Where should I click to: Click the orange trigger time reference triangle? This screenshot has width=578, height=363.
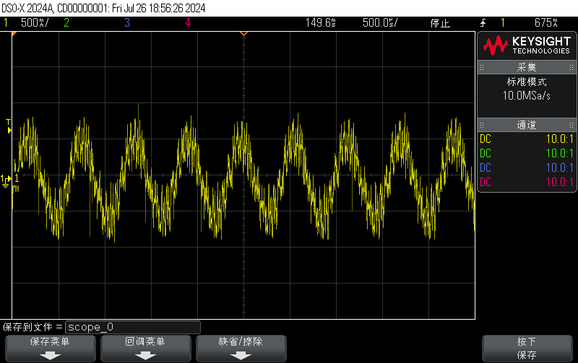(243, 34)
